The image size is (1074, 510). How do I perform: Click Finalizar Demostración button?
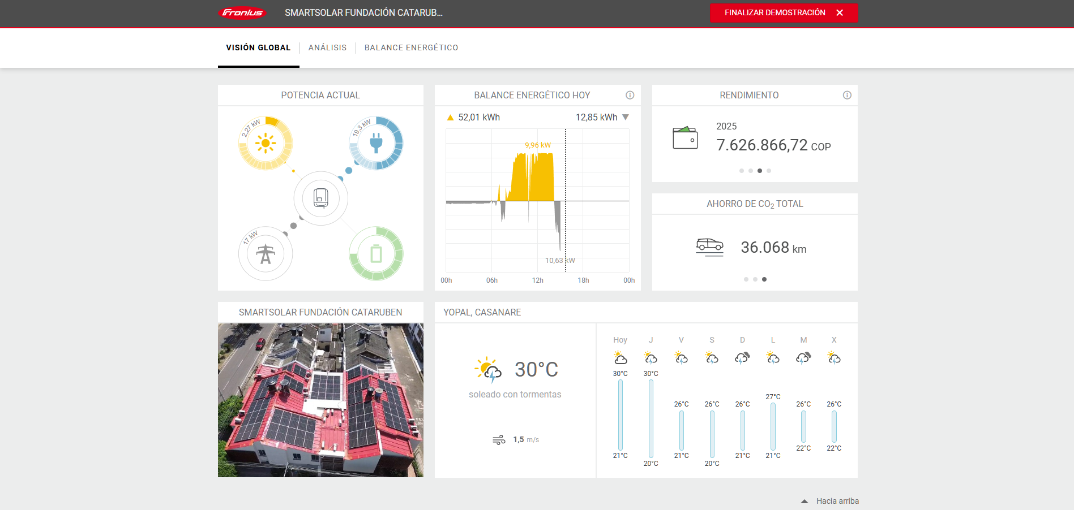[x=784, y=12]
